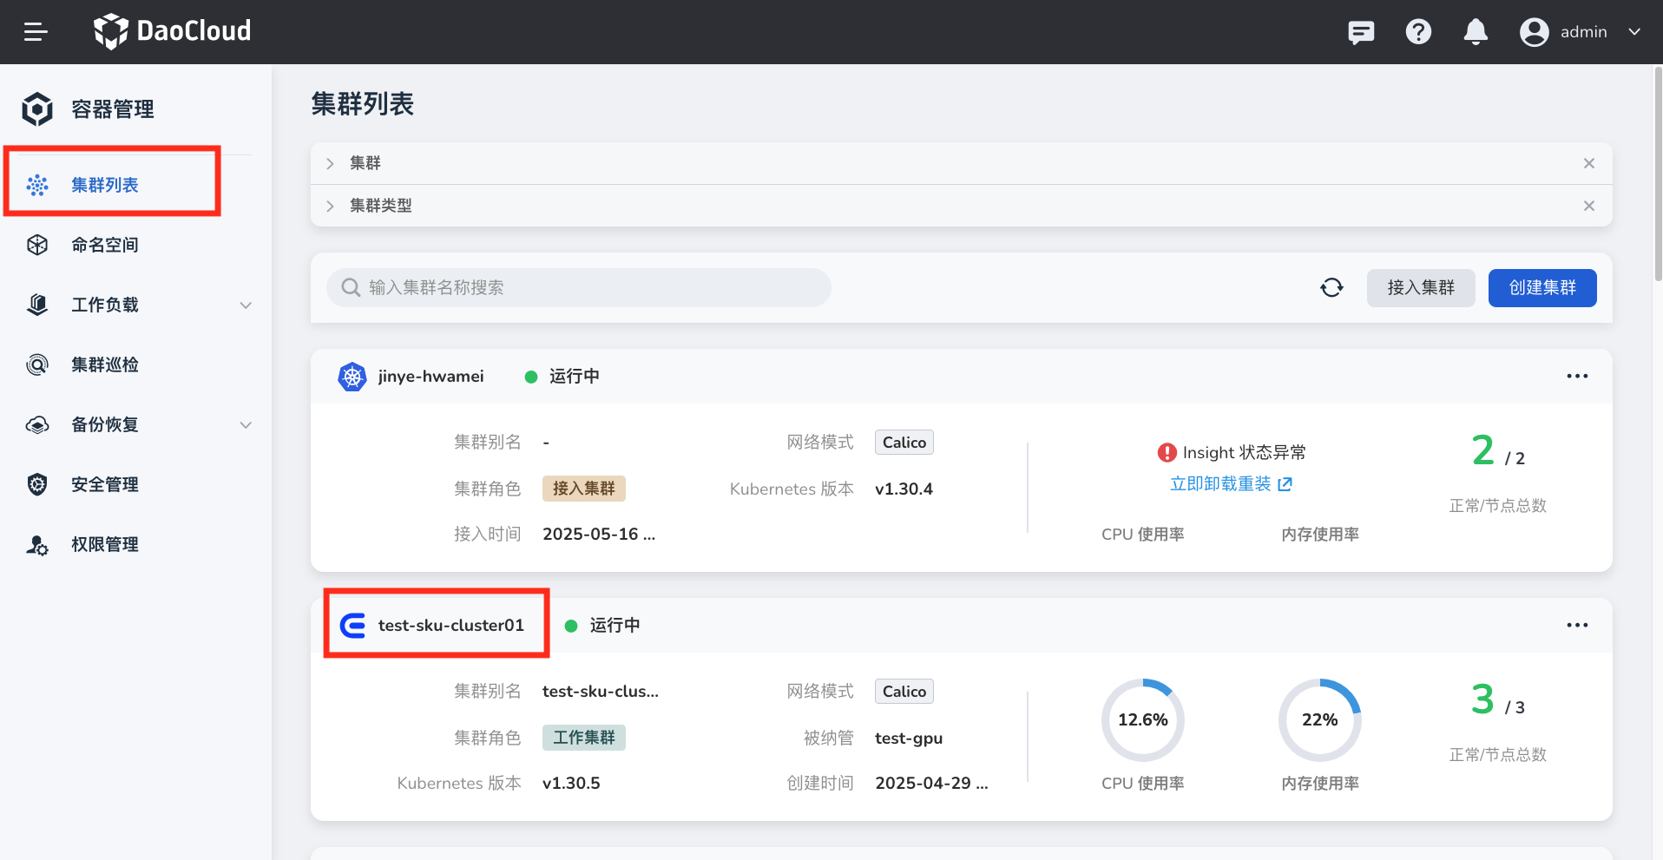Open more options for test-sku-cluster01 cluster
The width and height of the screenshot is (1663, 860).
tap(1577, 625)
